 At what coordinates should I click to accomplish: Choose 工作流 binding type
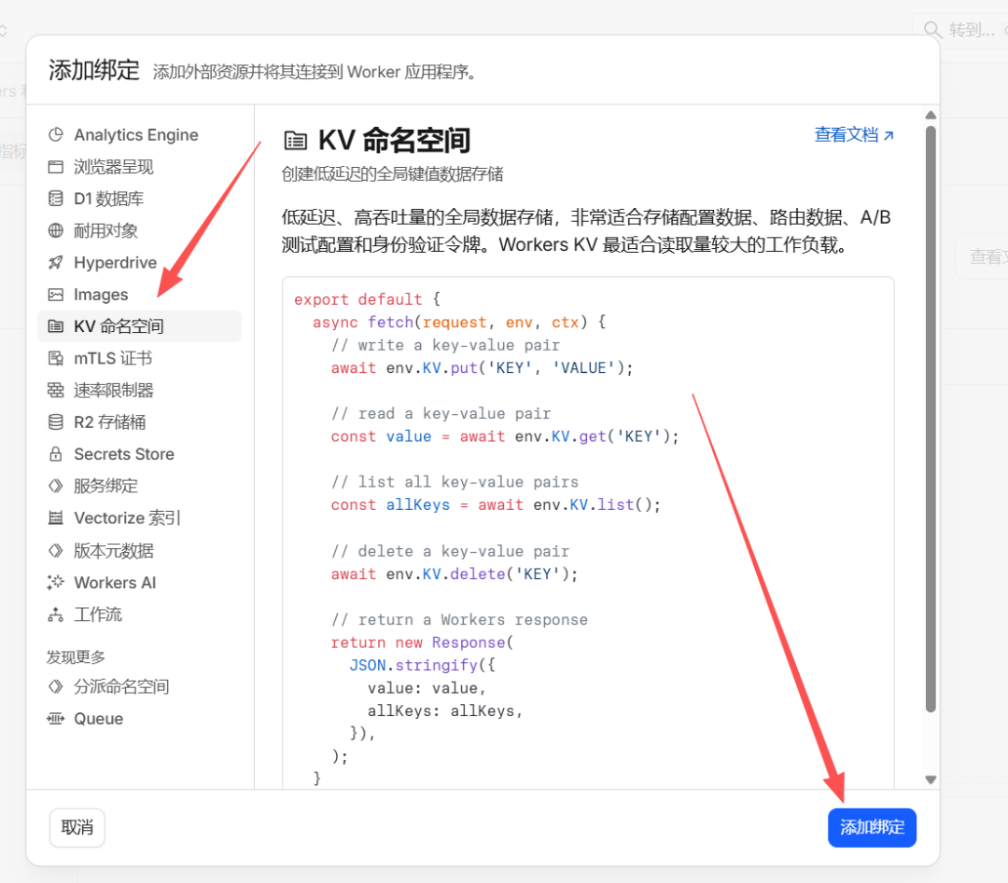click(139, 614)
